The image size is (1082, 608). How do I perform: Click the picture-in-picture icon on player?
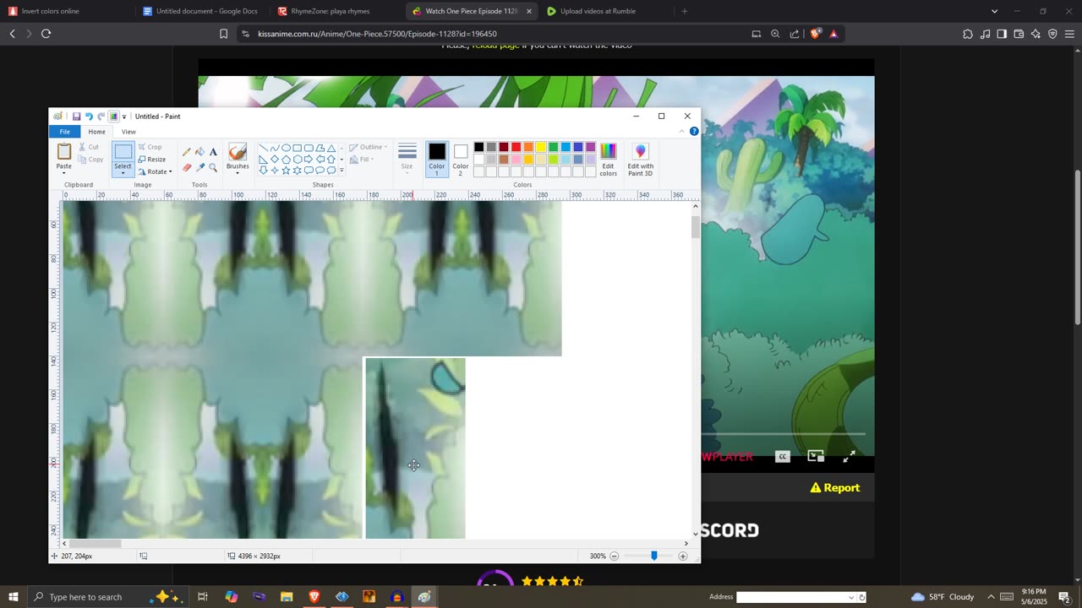click(x=816, y=456)
